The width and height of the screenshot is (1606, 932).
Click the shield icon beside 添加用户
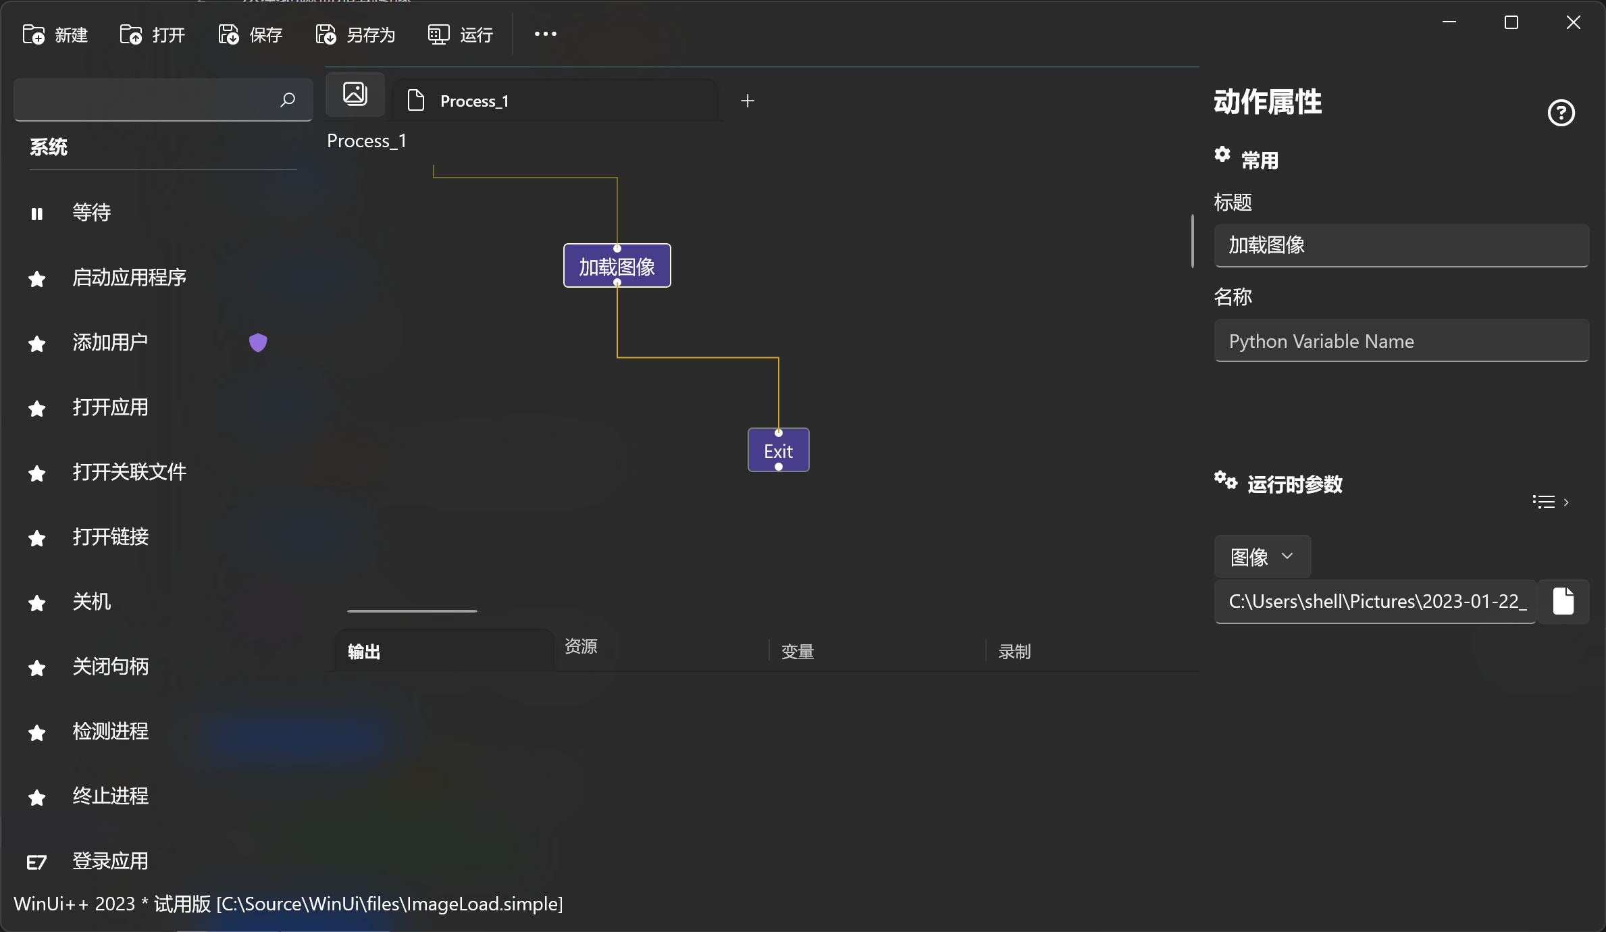258,342
